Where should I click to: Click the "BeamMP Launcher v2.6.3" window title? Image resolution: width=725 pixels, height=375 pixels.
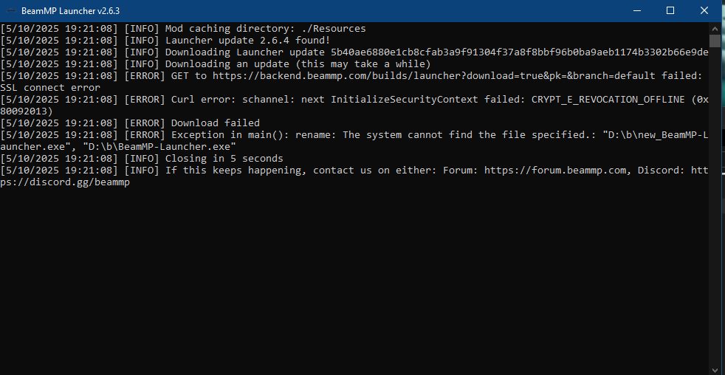click(70, 10)
